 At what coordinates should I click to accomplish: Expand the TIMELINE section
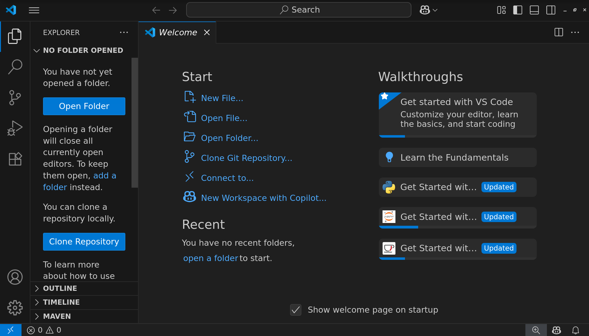[x=61, y=302]
